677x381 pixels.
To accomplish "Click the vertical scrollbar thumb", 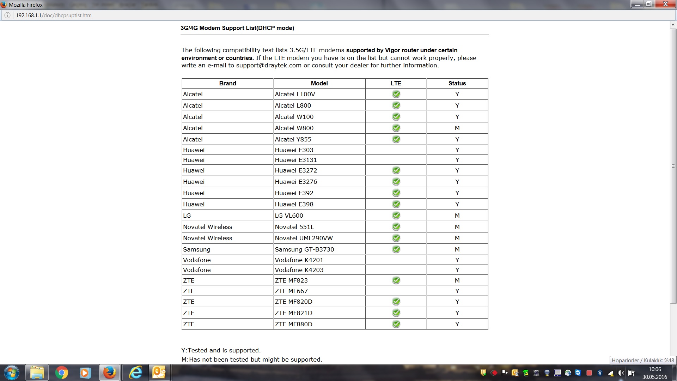I will click(673, 166).
